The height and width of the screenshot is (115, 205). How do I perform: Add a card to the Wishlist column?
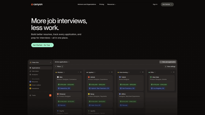pyautogui.click(x=81, y=72)
